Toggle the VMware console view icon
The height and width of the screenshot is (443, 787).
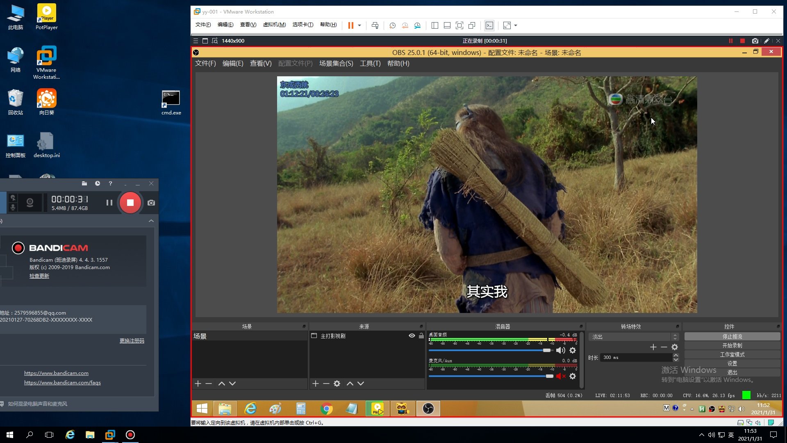coord(489,25)
